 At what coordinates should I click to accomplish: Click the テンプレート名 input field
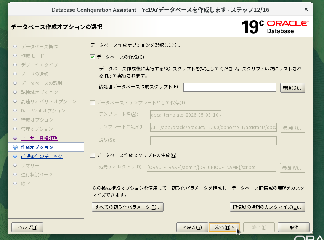(186, 115)
